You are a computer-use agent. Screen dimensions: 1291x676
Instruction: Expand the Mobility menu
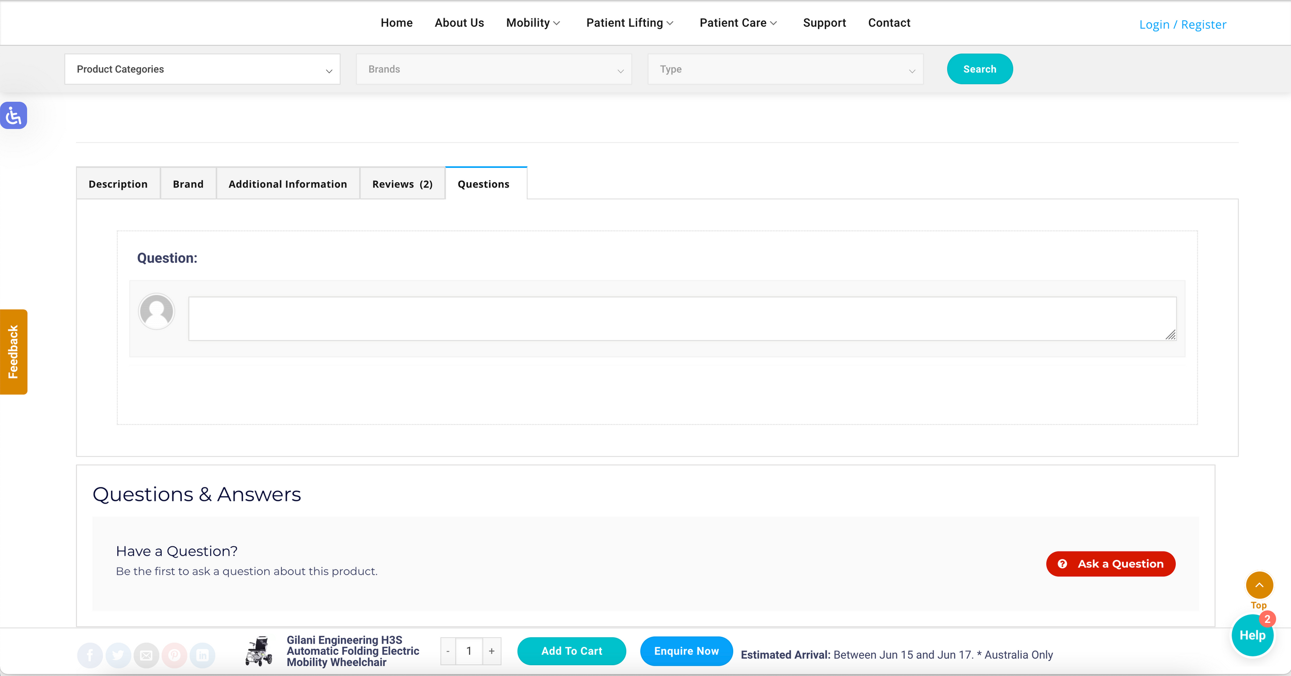pos(533,23)
